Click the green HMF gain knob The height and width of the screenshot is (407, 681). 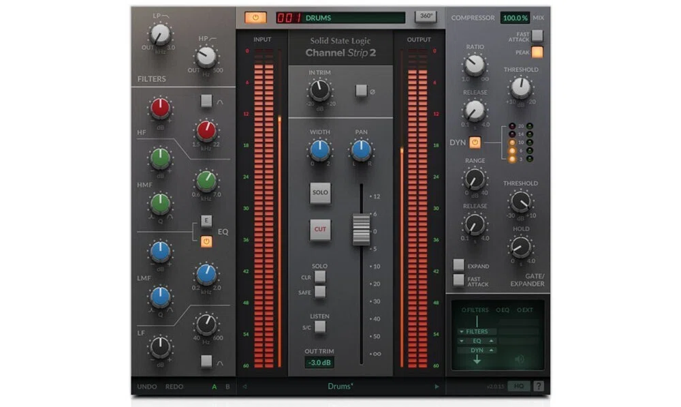pos(160,158)
